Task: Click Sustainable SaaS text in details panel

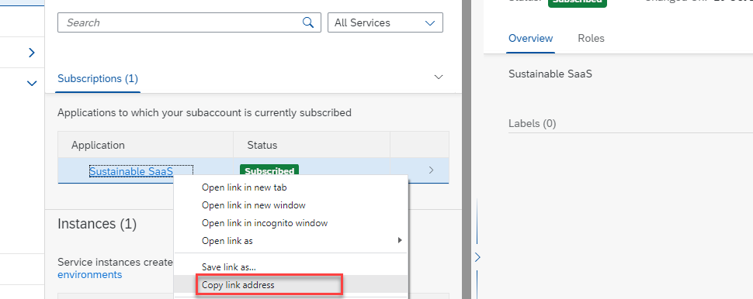Action: 550,74
